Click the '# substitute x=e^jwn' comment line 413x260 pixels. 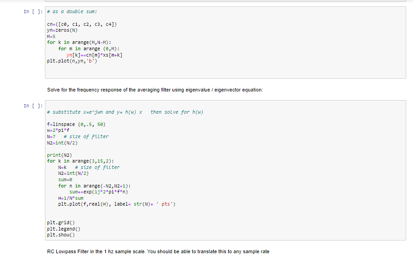125,112
